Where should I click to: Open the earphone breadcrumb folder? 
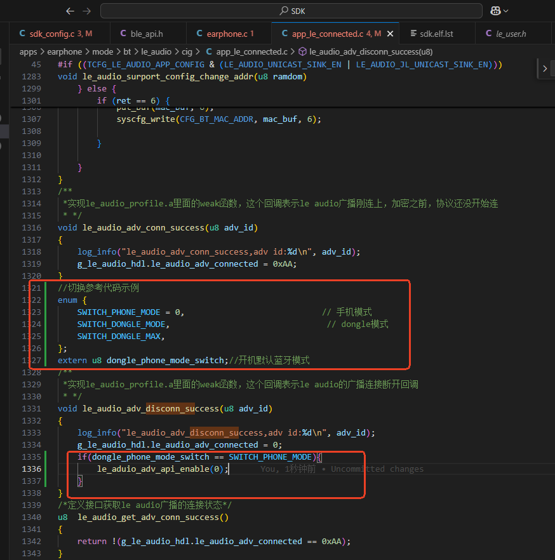click(x=64, y=52)
